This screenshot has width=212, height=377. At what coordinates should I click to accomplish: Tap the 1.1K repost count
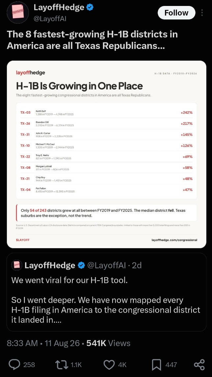click(x=76, y=365)
